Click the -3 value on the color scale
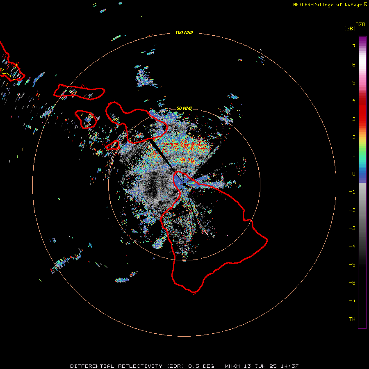 [x=352, y=228]
